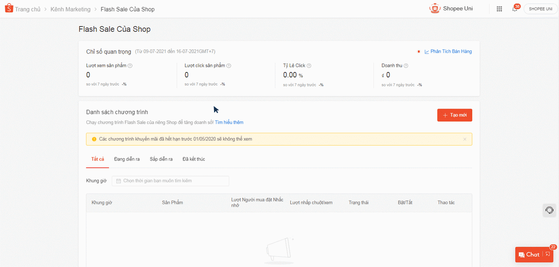Click the Shopee logo icon
This screenshot has height=267, width=559.
[9, 8]
